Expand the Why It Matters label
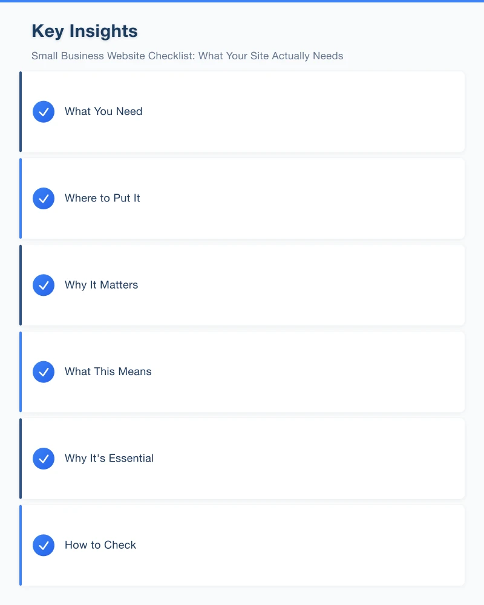 click(101, 285)
